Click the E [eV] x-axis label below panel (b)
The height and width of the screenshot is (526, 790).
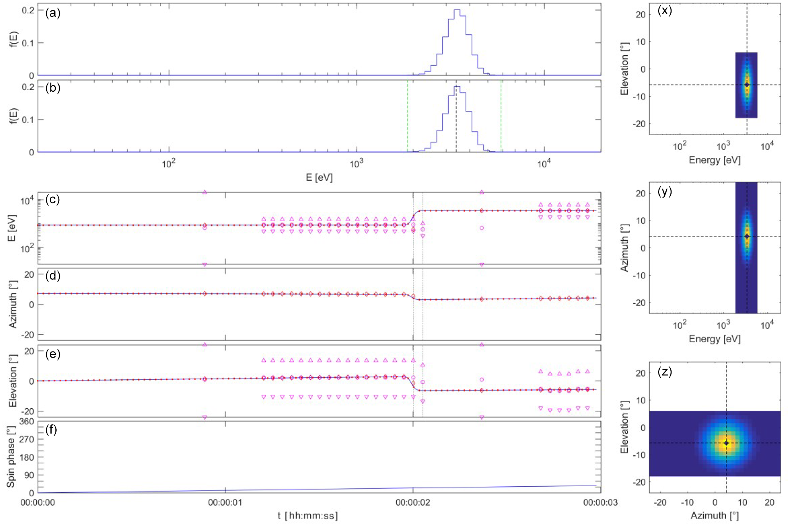pyautogui.click(x=319, y=178)
